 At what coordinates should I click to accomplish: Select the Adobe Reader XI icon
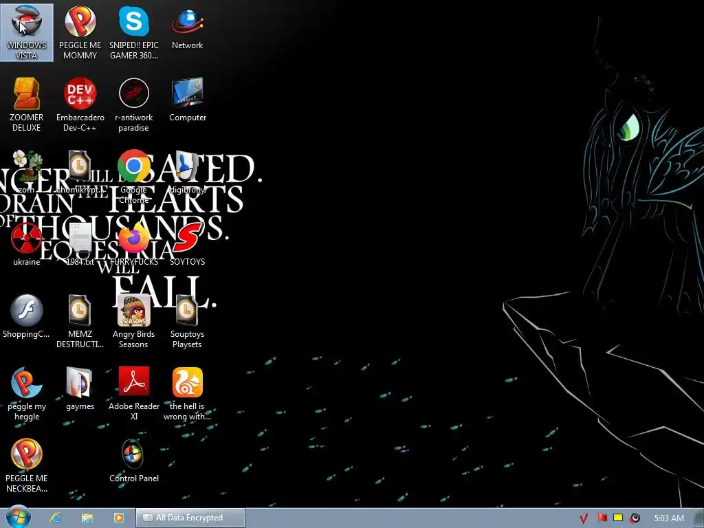pos(134,394)
